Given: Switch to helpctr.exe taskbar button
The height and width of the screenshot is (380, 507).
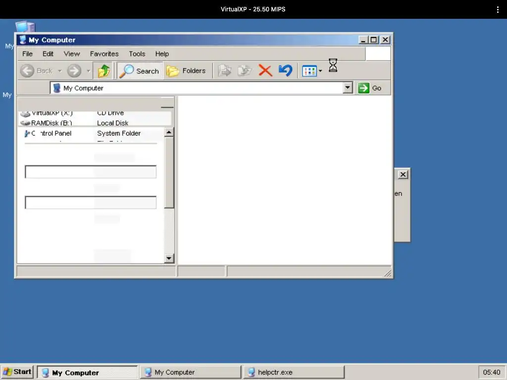Looking at the screenshot, I should coord(294,372).
